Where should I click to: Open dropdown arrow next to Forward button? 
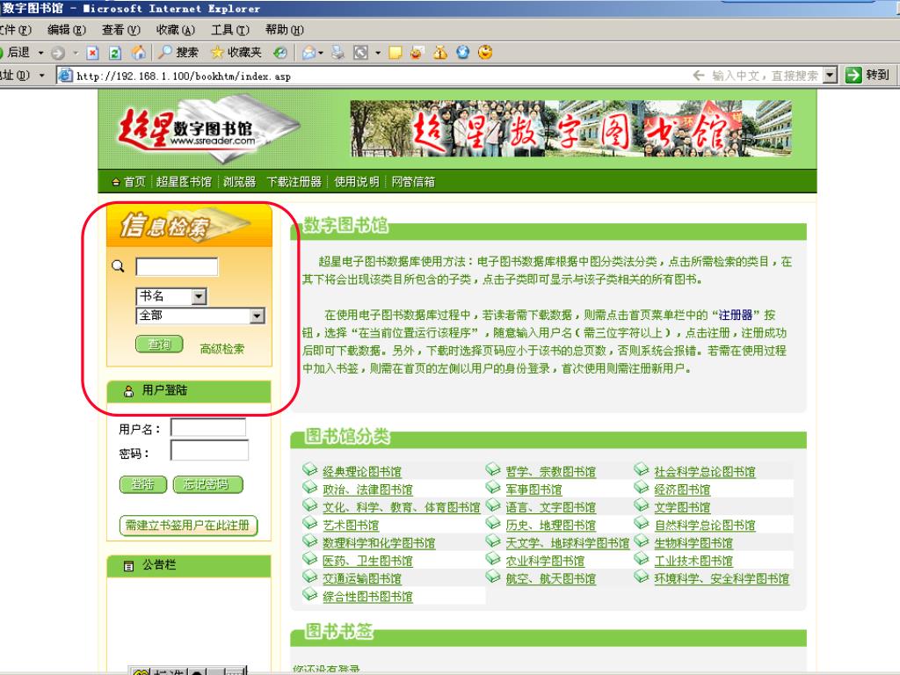[x=76, y=54]
